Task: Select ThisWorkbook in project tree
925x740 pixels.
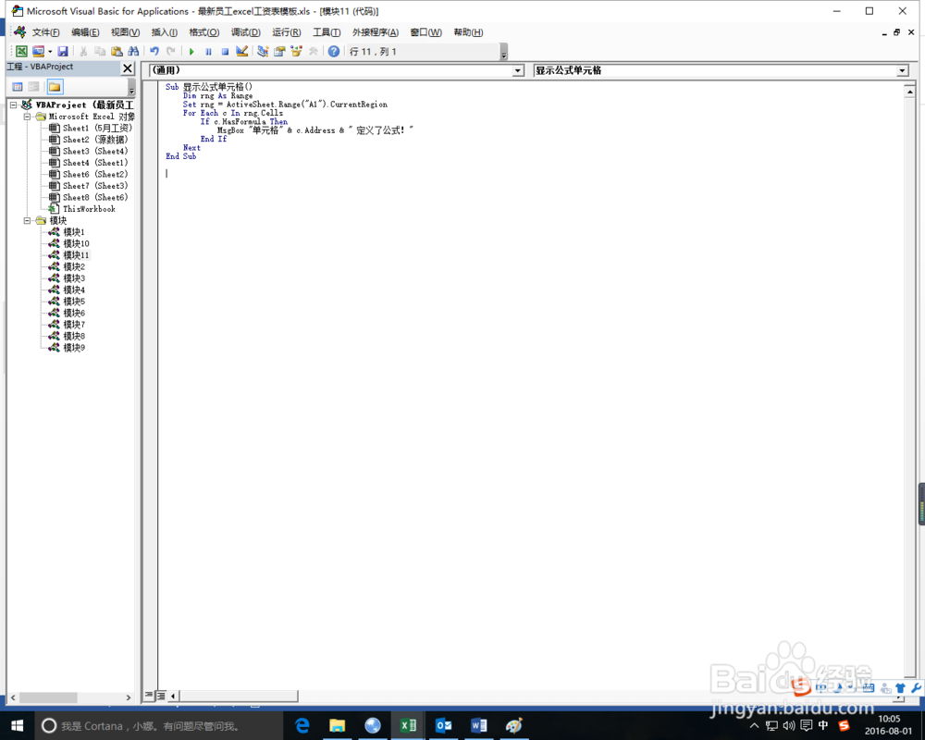Action: click(x=82, y=209)
